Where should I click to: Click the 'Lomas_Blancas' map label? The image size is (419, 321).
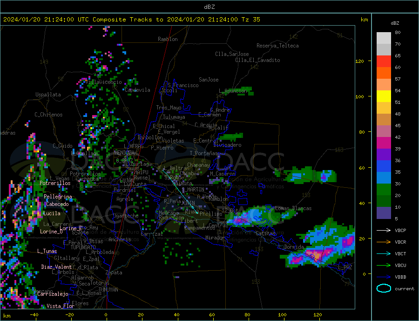click(293, 208)
